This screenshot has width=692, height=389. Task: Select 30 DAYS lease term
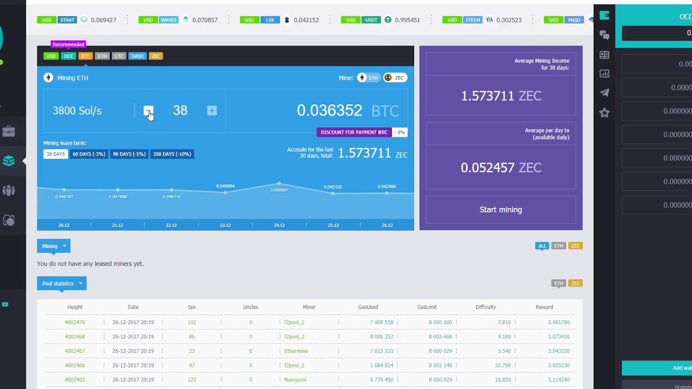(55, 154)
